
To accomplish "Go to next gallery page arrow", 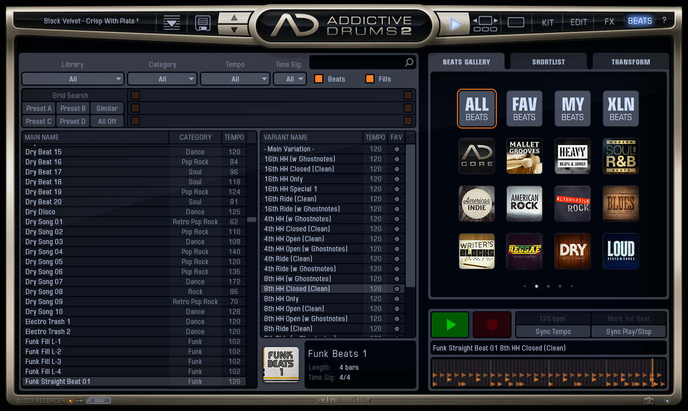I will [572, 286].
